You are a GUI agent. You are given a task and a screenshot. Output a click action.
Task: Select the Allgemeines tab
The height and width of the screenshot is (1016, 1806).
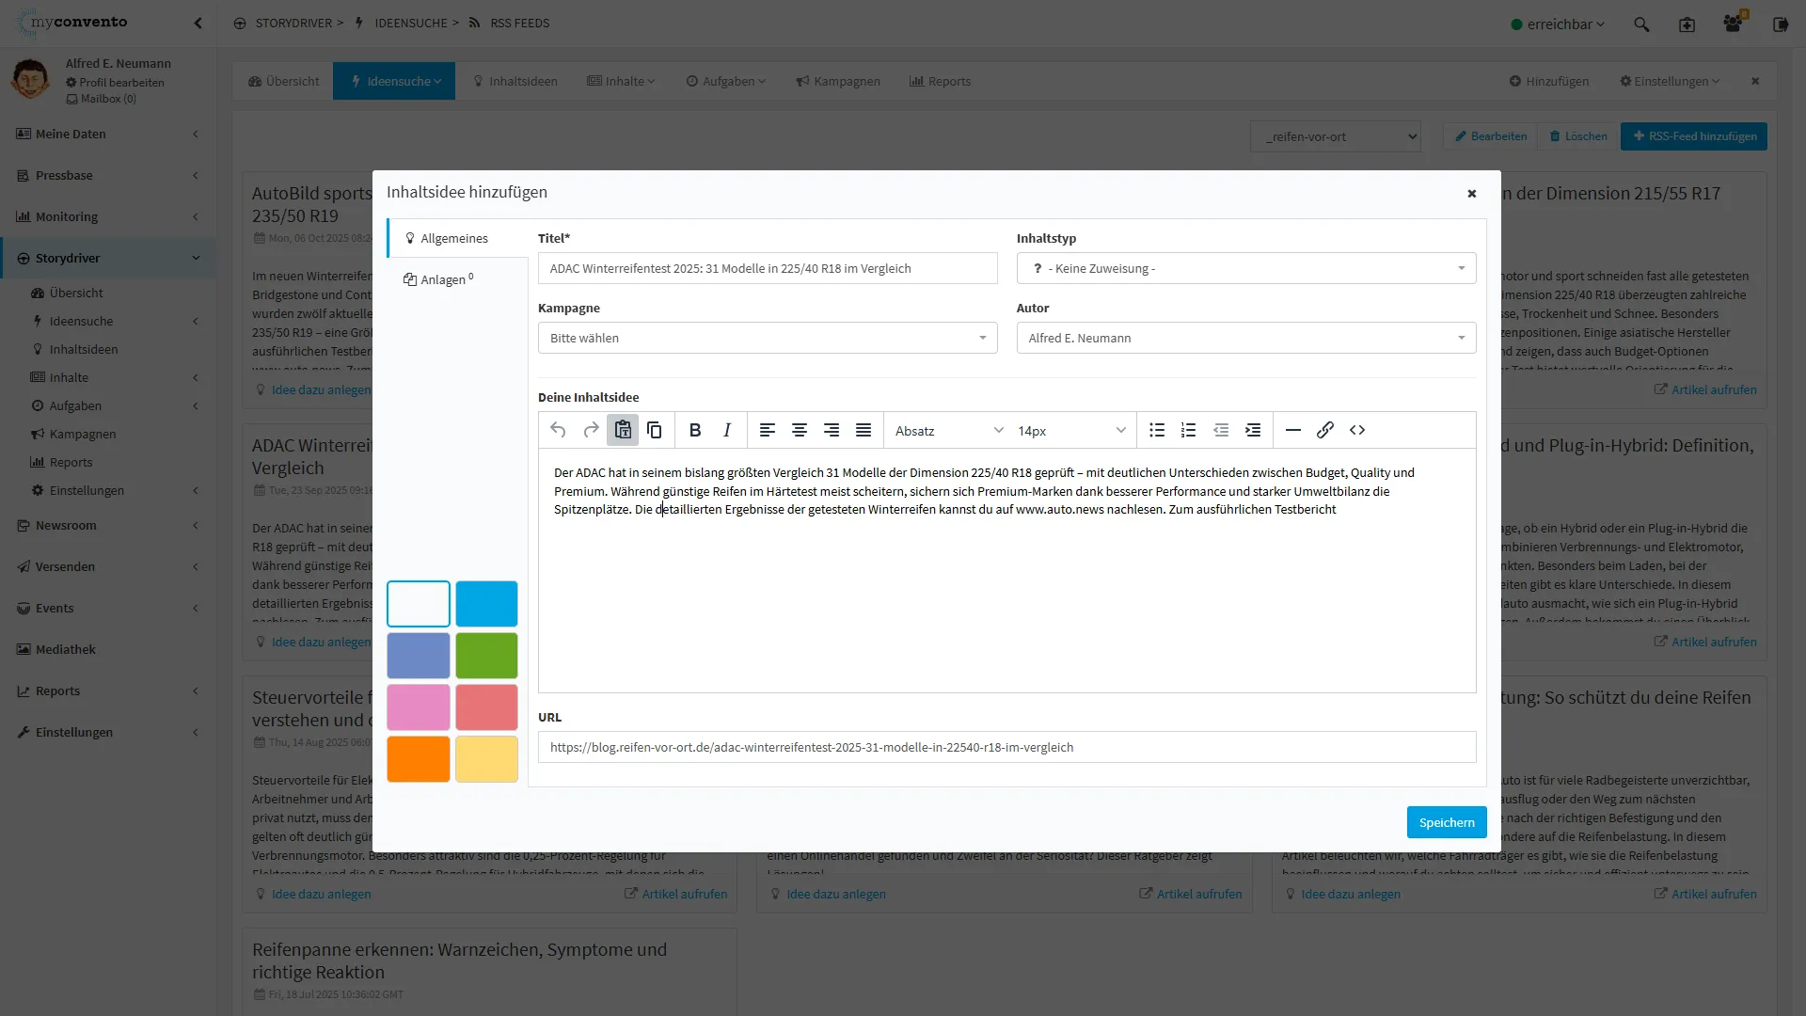pos(454,238)
